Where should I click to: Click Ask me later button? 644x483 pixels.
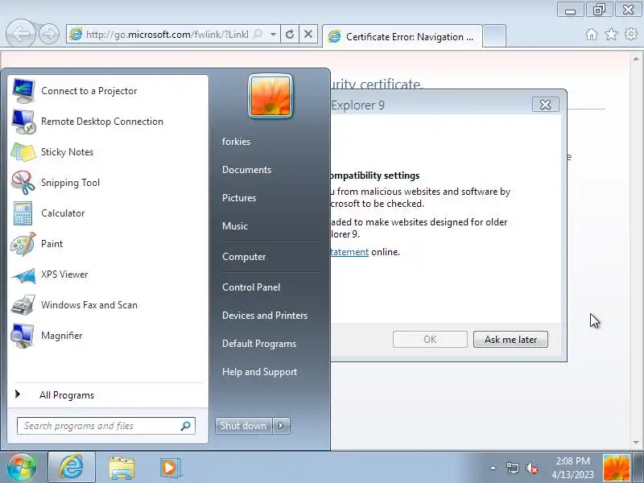[x=510, y=340]
